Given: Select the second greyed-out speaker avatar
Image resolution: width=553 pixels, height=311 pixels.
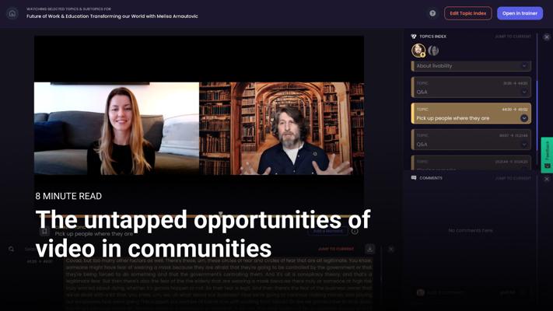Looking at the screenshot, I should click(433, 51).
